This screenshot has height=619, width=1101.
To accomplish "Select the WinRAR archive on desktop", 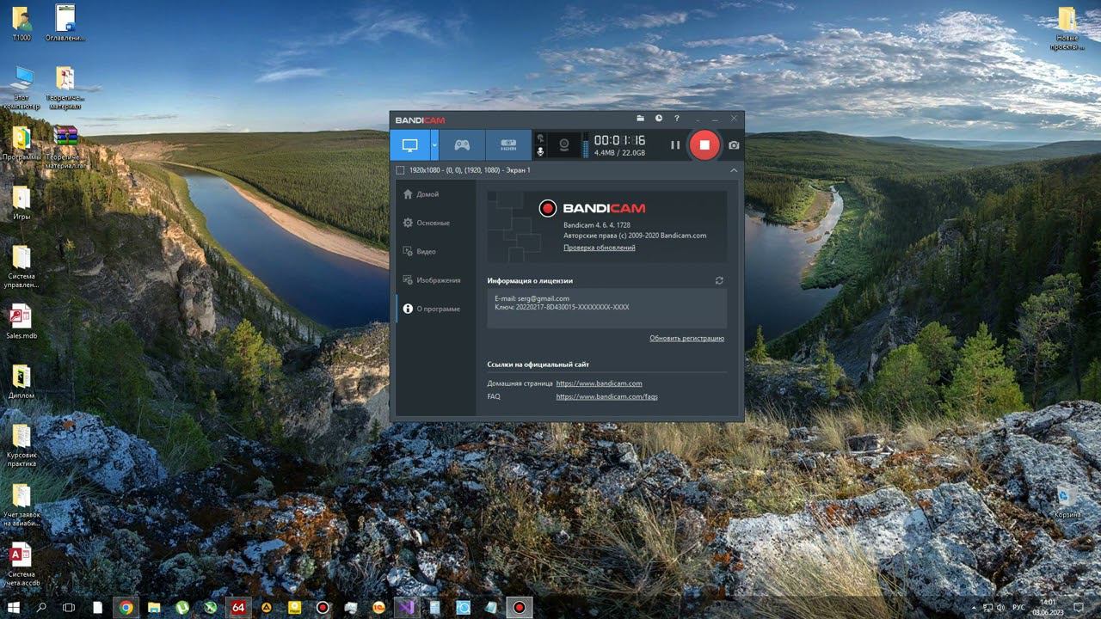I will [65, 148].
